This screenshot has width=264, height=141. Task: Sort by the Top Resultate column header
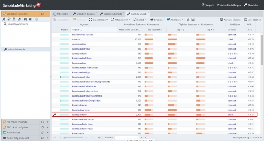pyautogui.click(x=155, y=30)
